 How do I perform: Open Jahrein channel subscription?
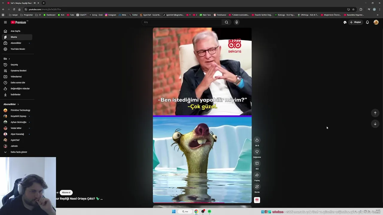pos(17,146)
